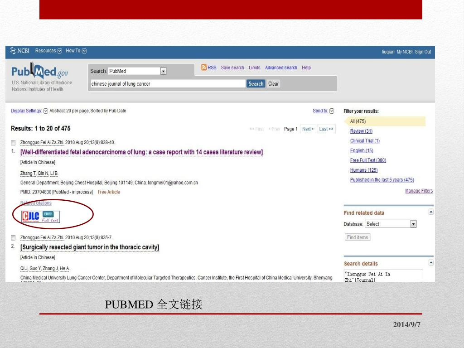
Task: Click author He A
Action: 64,268
